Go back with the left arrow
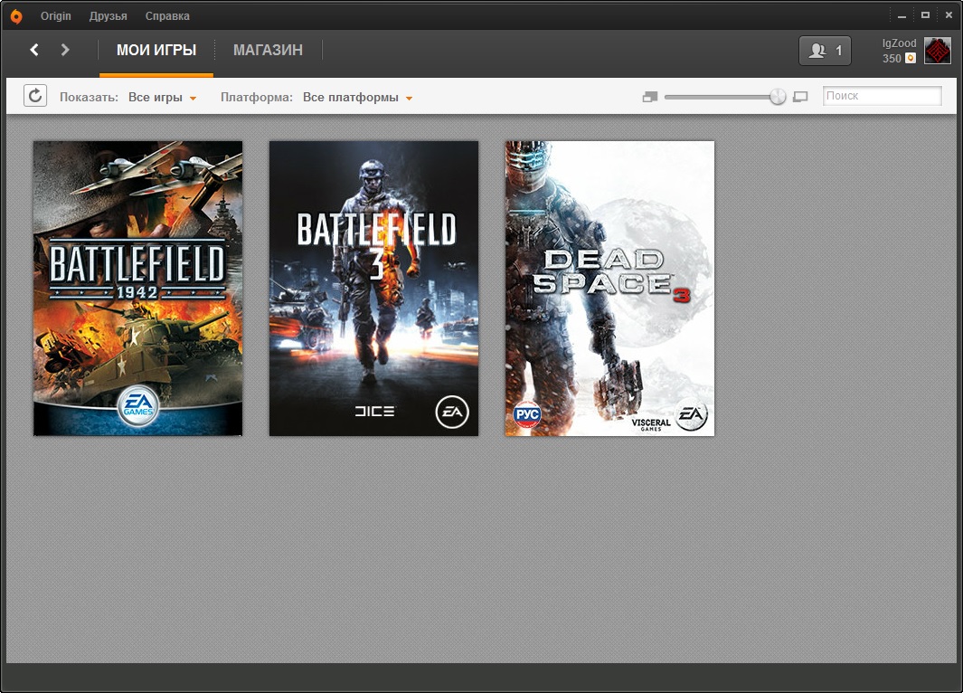Viewport: 963px width, 693px height. click(34, 50)
